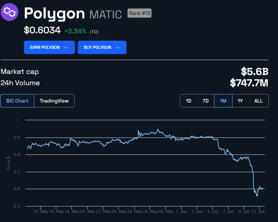Switch to the BIC Chart tab

point(17,101)
